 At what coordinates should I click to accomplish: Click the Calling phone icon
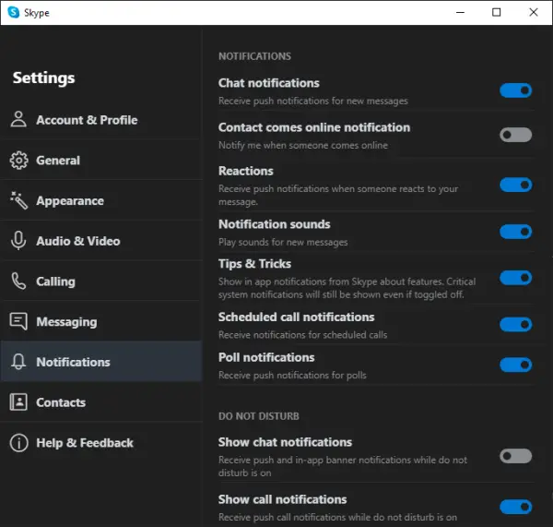point(18,281)
